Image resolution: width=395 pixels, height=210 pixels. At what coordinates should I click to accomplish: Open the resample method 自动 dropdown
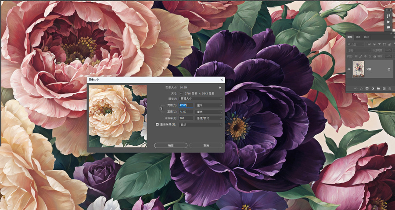pos(201,124)
